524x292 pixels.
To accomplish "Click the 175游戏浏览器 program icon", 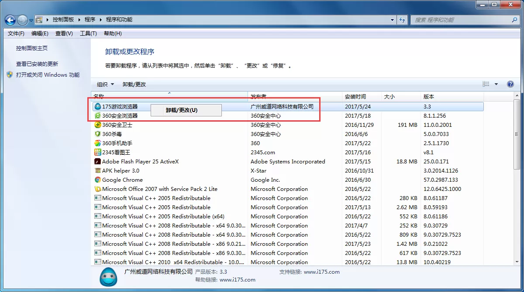I will (98, 106).
